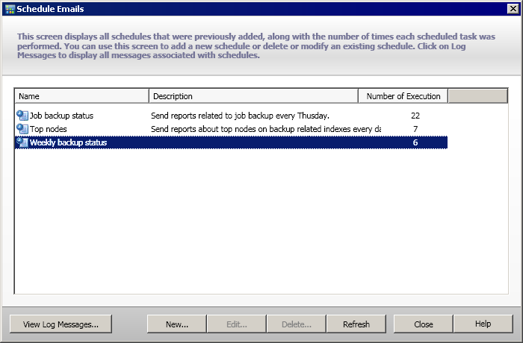Open View Log Messages
This screenshot has height=343, width=523.
click(61, 324)
